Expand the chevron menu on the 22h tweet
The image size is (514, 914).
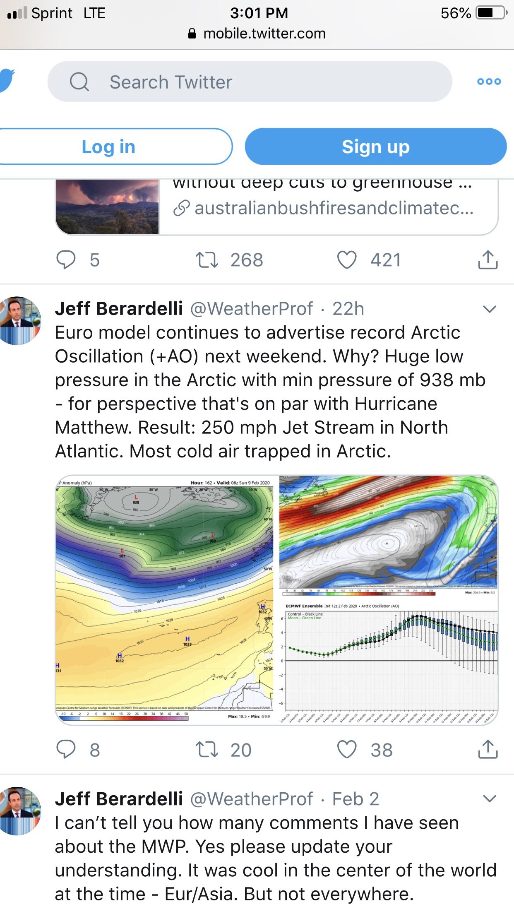[490, 309]
